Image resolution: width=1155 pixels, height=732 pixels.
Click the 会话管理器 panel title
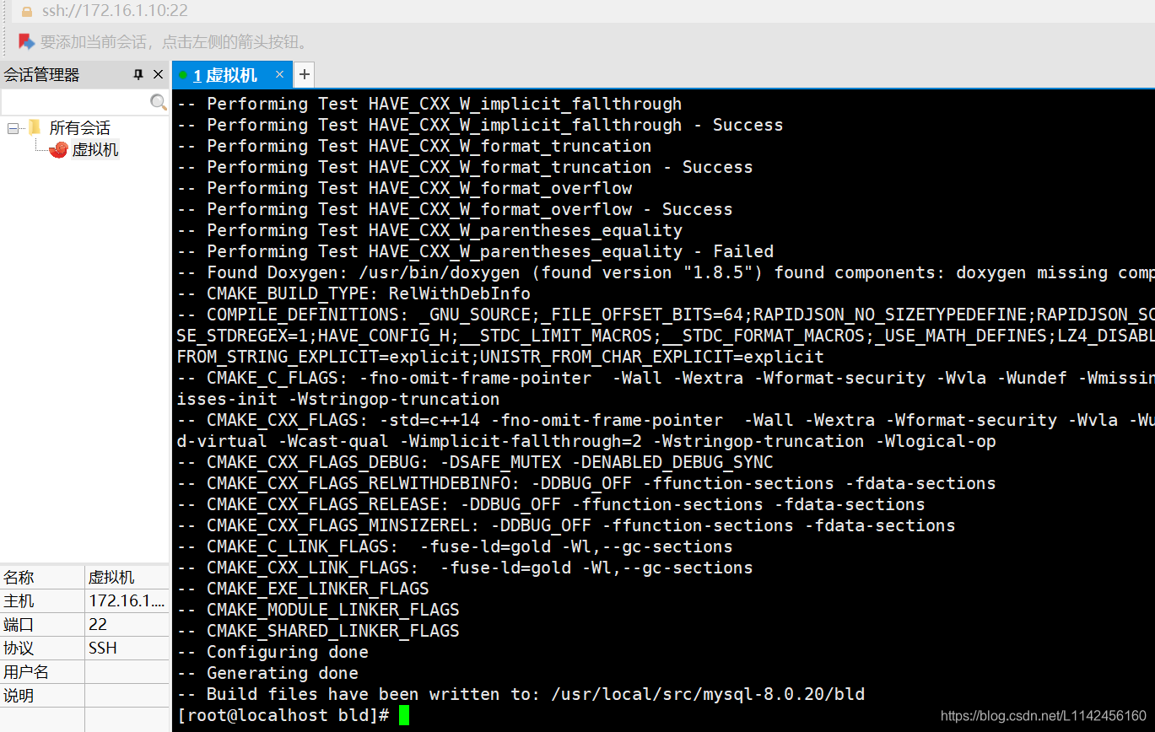click(x=41, y=75)
